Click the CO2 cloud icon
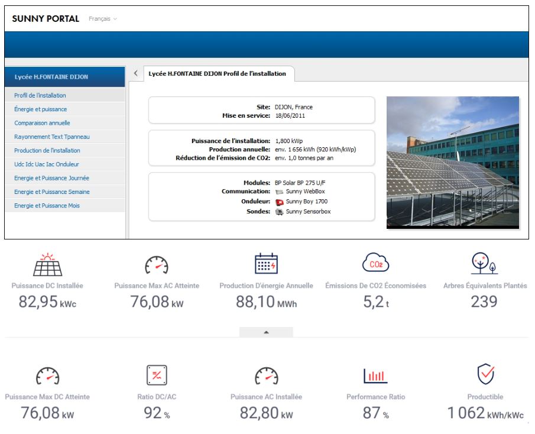 tap(375, 263)
